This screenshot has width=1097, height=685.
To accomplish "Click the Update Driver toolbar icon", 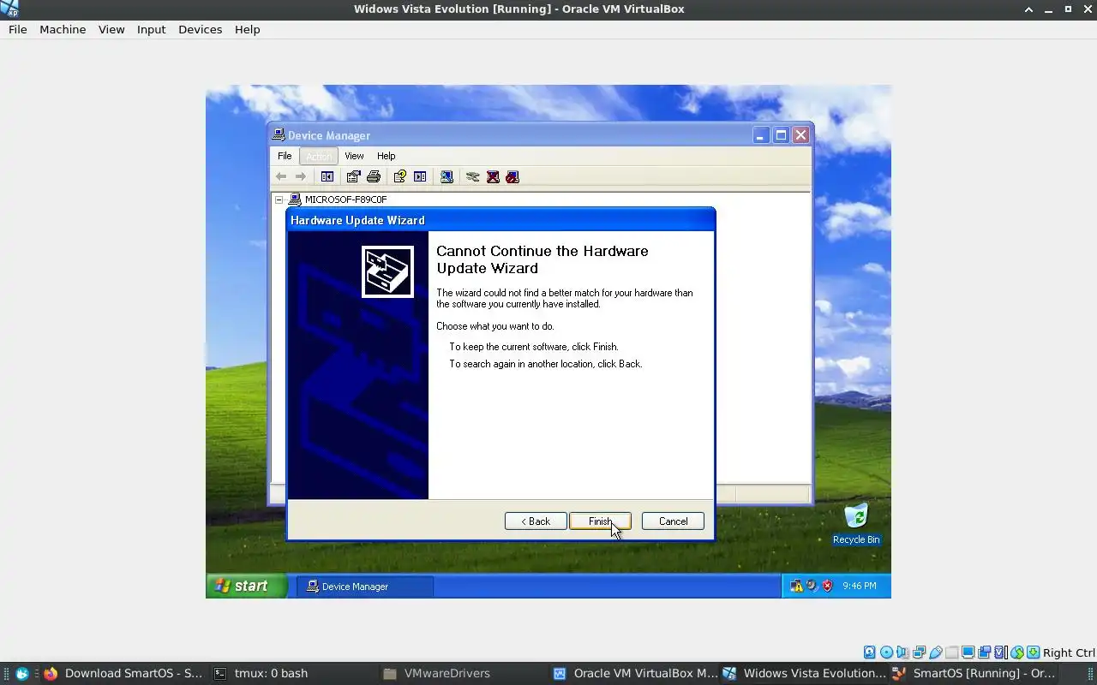I will point(472,176).
